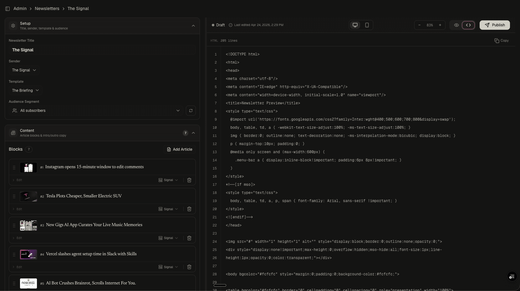520x291 pixels.
Task: Collapse the Setup section
Action: coord(193,26)
